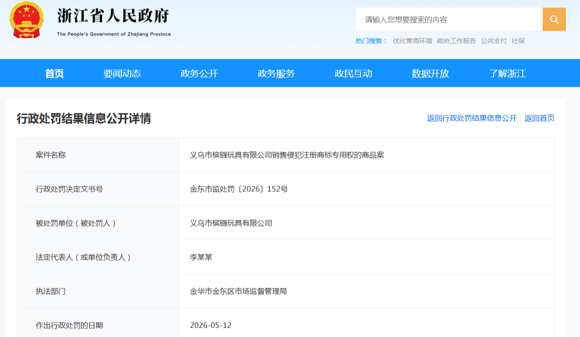Image resolution: width=580 pixels, height=337 pixels.
Task: Click the English subtitle People's Government of Zhejiang Province
Action: click(x=114, y=34)
